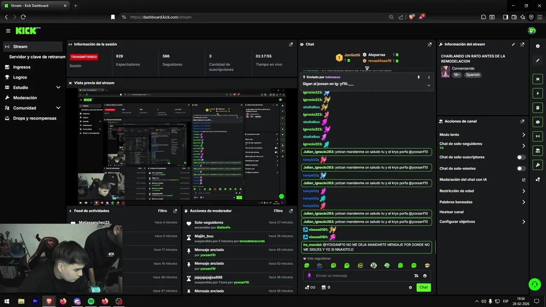Click the Brave Shields icon in address bar
546x307 pixels.
click(411, 17)
